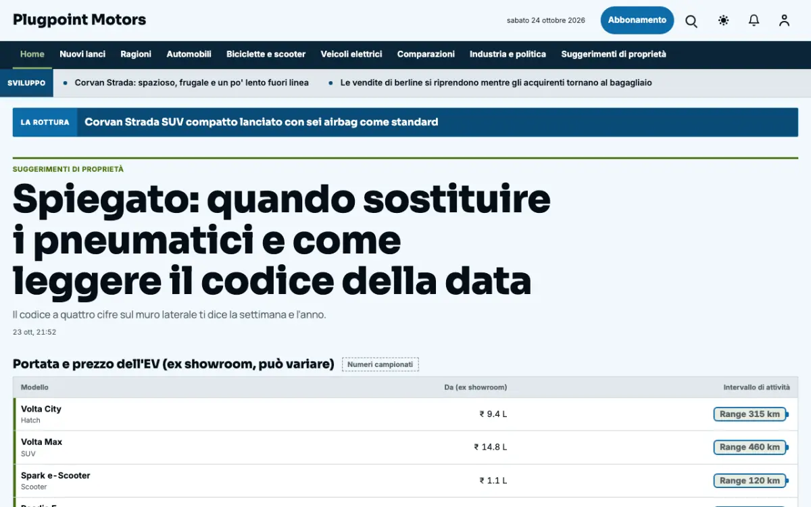The width and height of the screenshot is (811, 507).
Task: Click the Range 120 km battery badge
Action: coord(751,481)
